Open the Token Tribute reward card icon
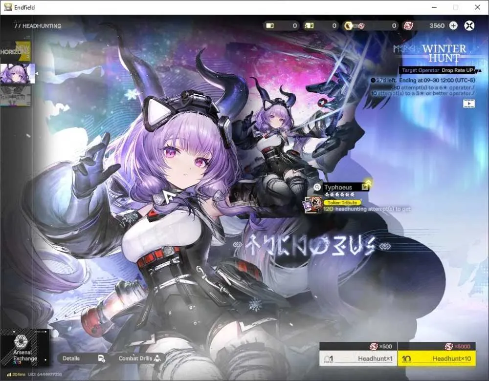489x381 pixels. point(312,205)
